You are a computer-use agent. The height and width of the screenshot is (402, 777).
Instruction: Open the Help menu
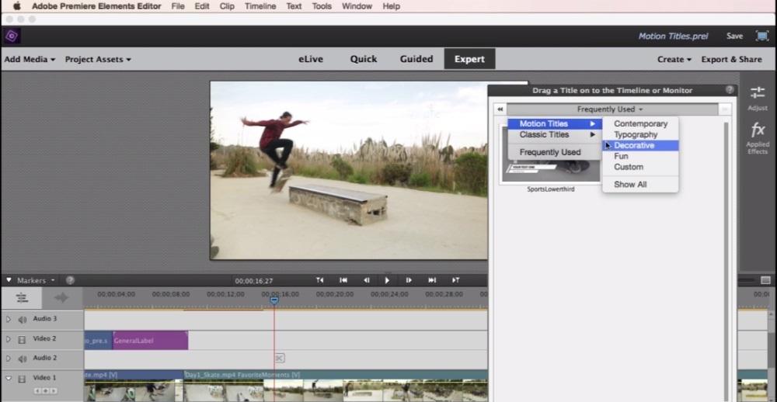pos(391,6)
